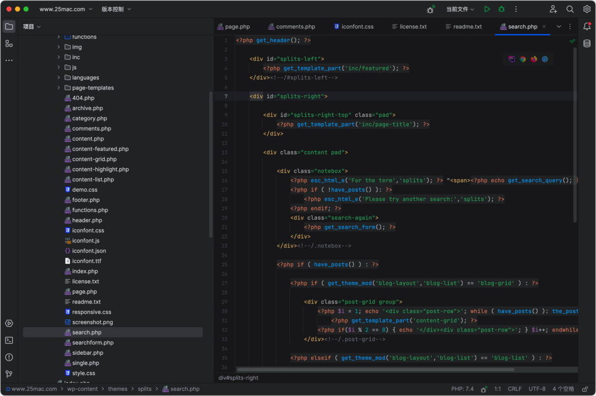The width and height of the screenshot is (596, 396).
Task: Select 404.php in project tree
Action: (83, 98)
